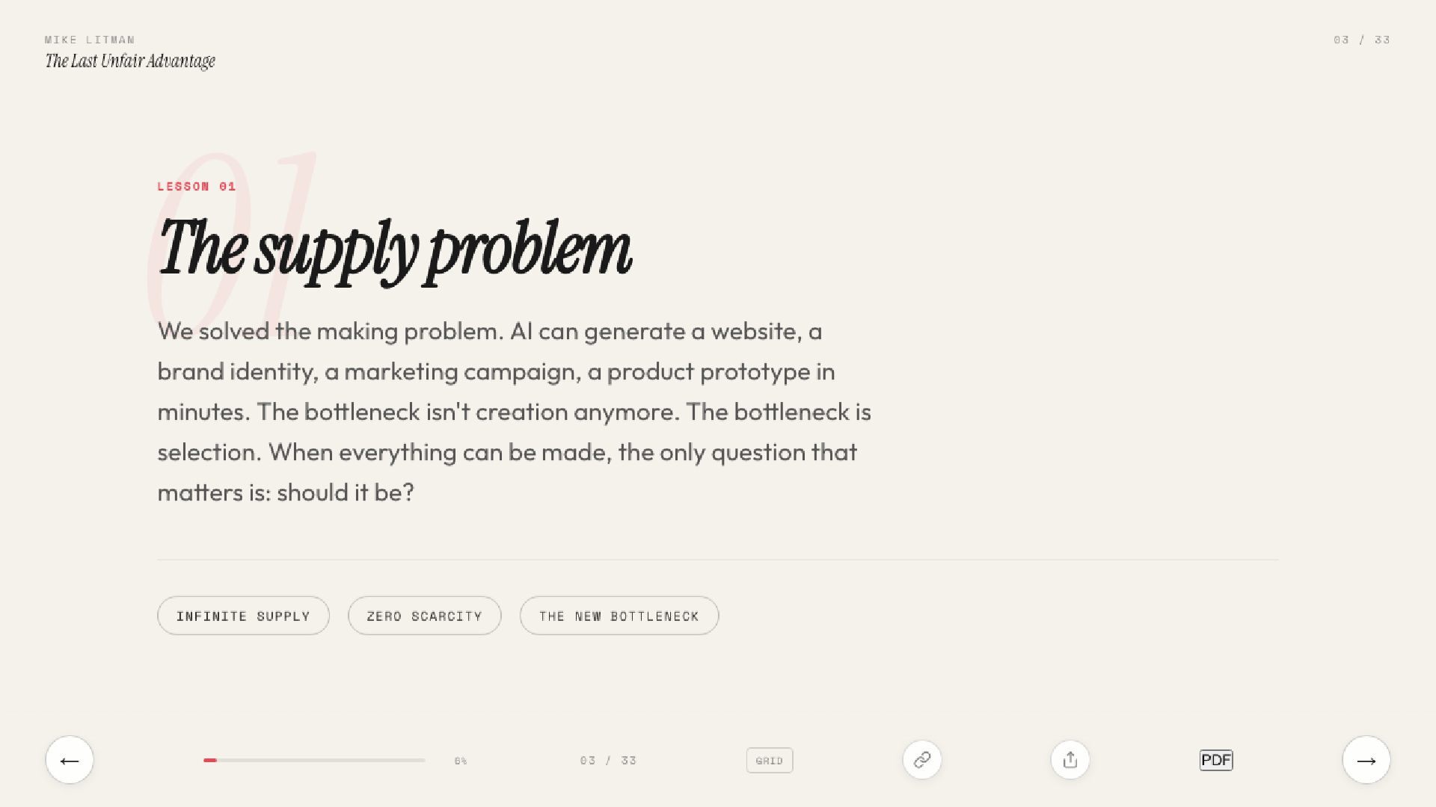The height and width of the screenshot is (807, 1436).
Task: Download the deck as PDF
Action: pos(1215,760)
